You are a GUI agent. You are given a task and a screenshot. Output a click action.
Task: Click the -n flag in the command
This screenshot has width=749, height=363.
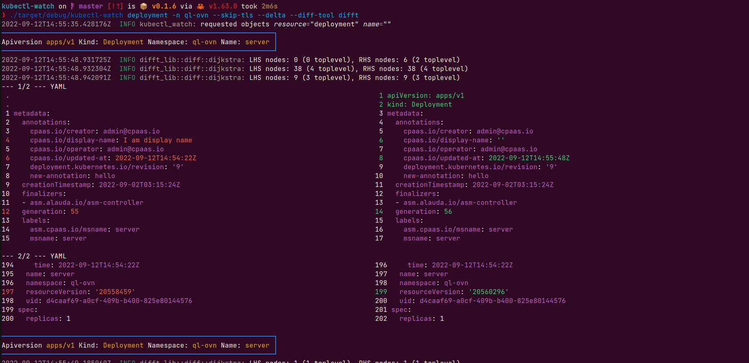tap(176, 15)
